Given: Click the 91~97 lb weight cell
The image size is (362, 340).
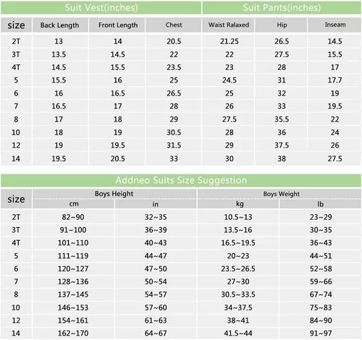Looking at the screenshot, I should [321, 333].
